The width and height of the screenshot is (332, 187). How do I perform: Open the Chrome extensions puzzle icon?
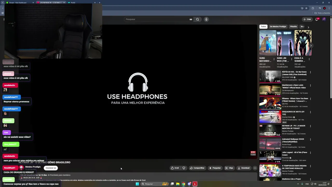(x=313, y=8)
